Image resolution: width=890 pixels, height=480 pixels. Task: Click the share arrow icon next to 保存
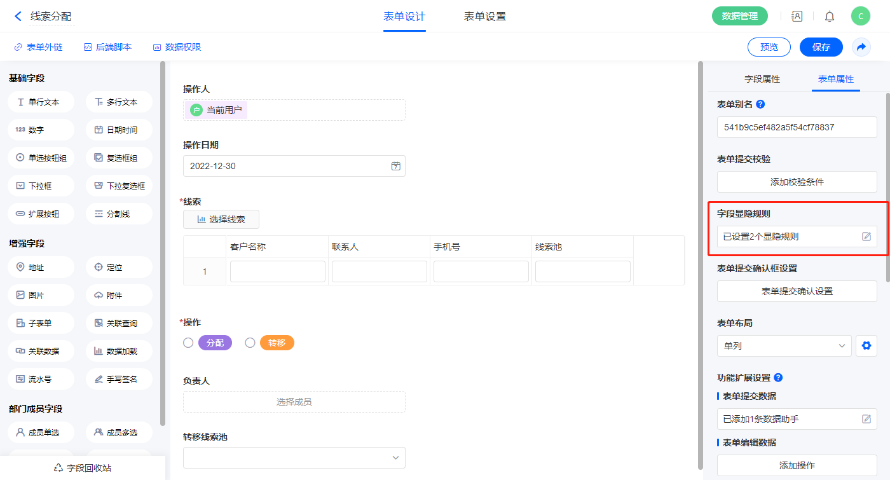click(861, 47)
